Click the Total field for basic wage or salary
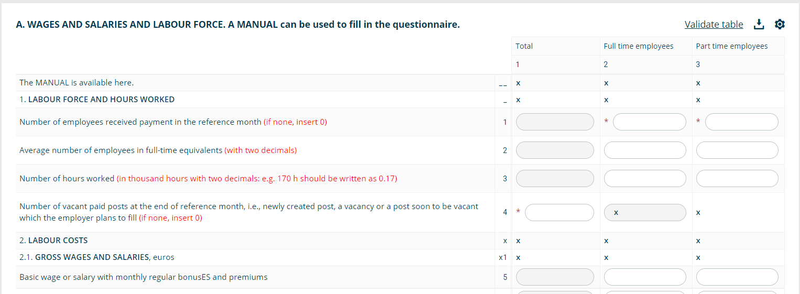800x294 pixels. tap(555, 277)
